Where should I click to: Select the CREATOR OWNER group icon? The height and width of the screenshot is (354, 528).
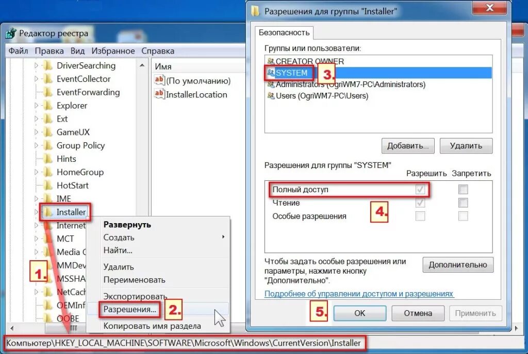coord(271,61)
